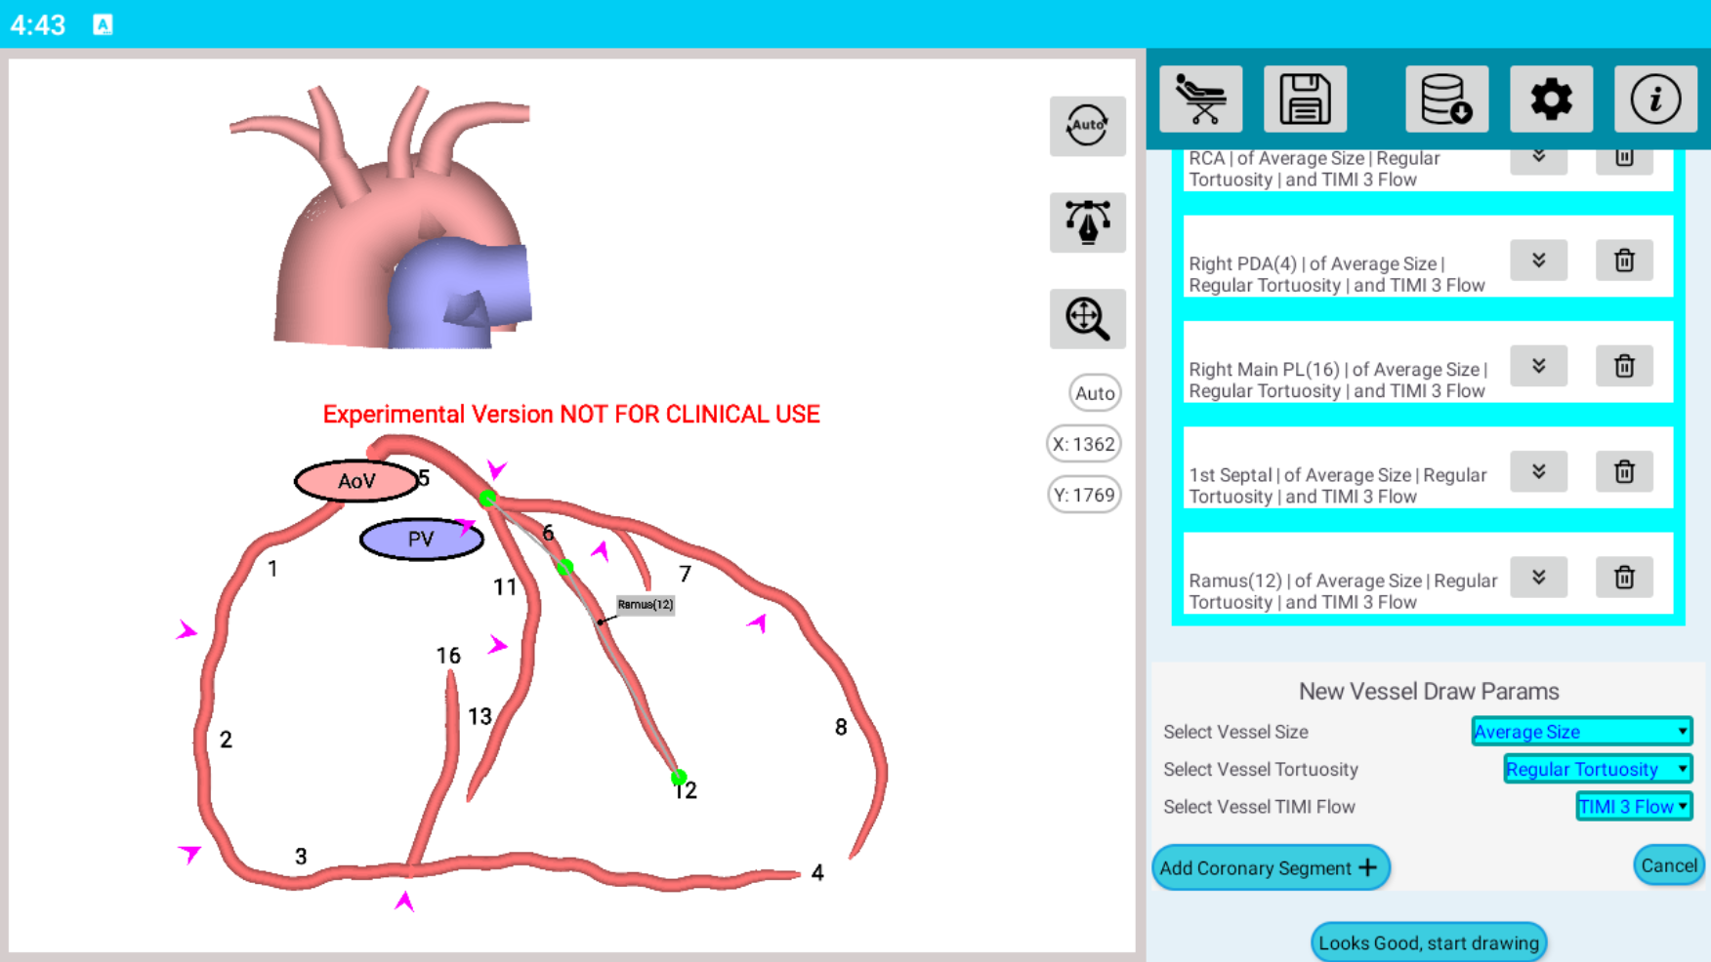Screen dimensions: 1711x962
Task: Click Add Coronary Segment button
Action: (1270, 867)
